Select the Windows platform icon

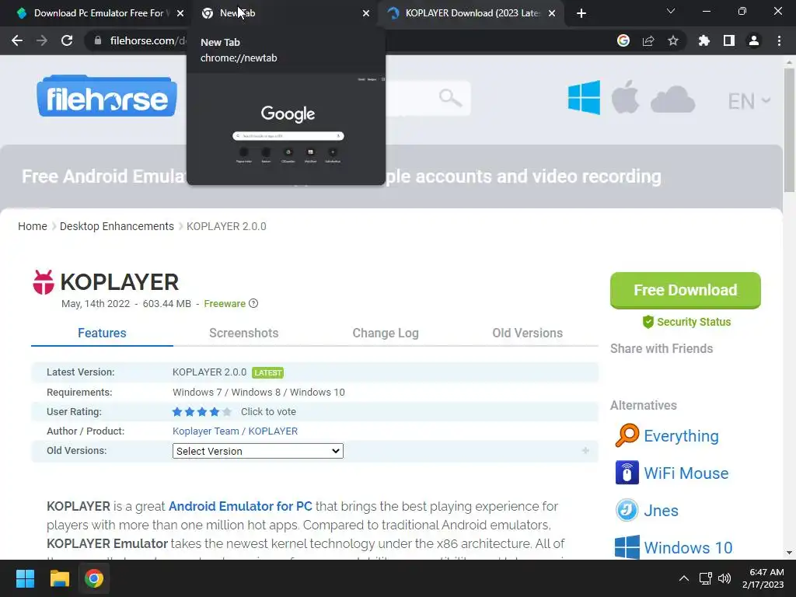click(x=584, y=97)
